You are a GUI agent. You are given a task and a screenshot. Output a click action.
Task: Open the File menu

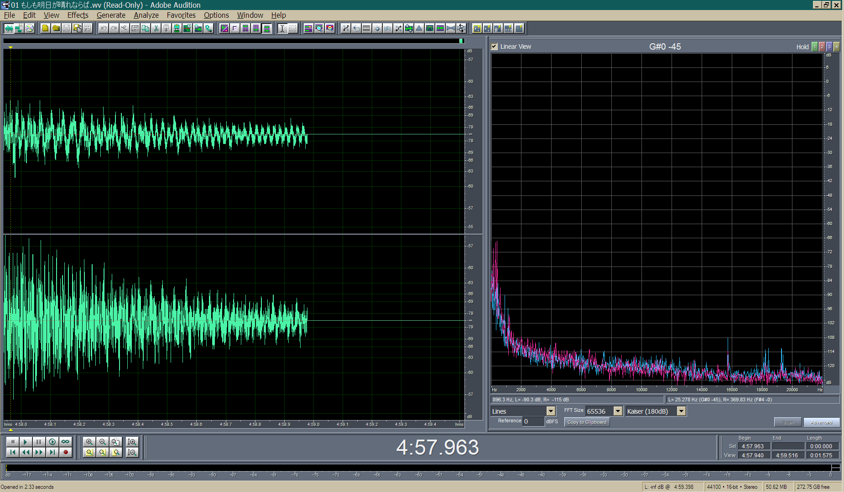(9, 15)
